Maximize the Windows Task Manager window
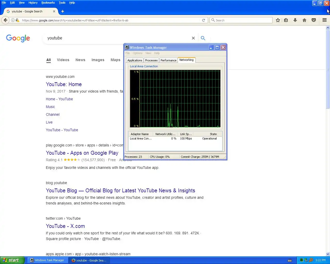Screen dimensions: 330x264 click(x=217, y=47)
